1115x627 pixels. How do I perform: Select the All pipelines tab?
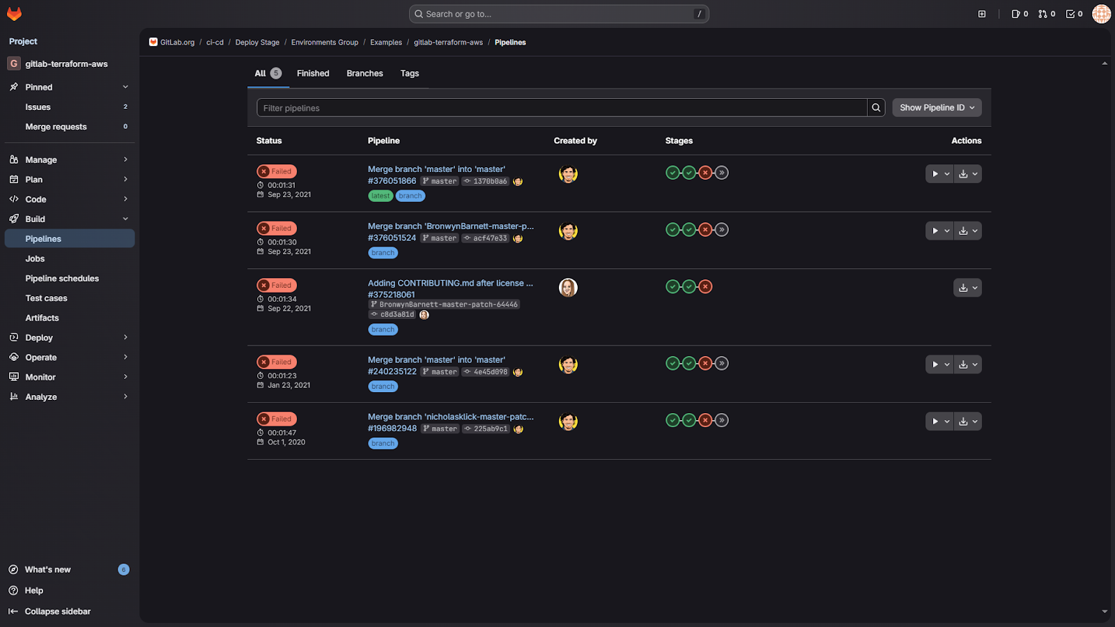click(268, 73)
